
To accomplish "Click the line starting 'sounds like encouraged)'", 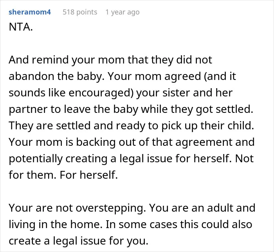I will click(121, 93).
